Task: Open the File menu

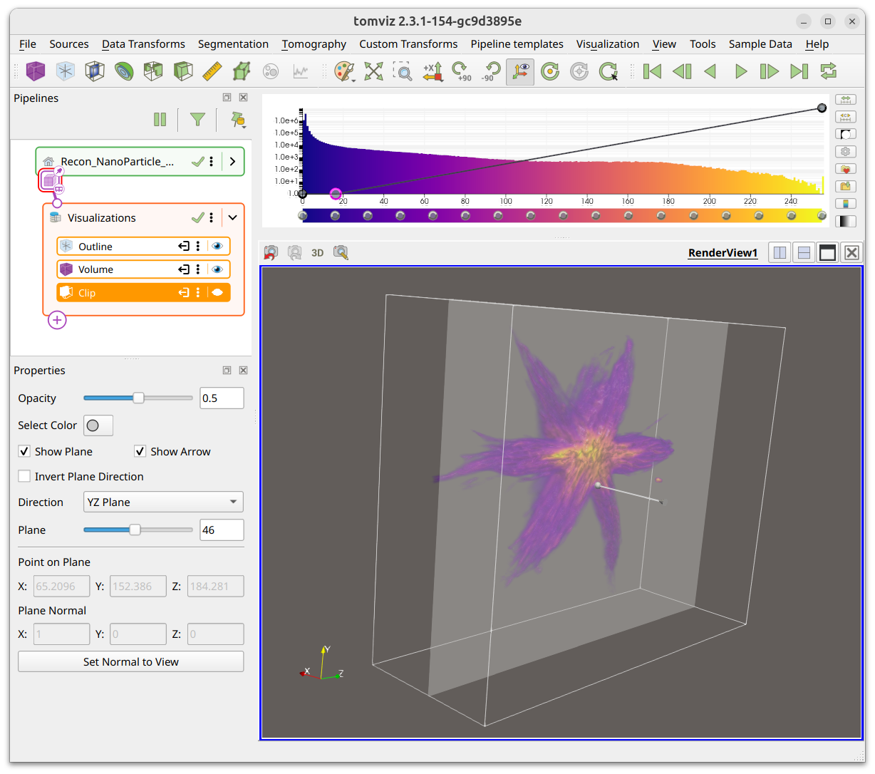Action: pyautogui.click(x=28, y=44)
